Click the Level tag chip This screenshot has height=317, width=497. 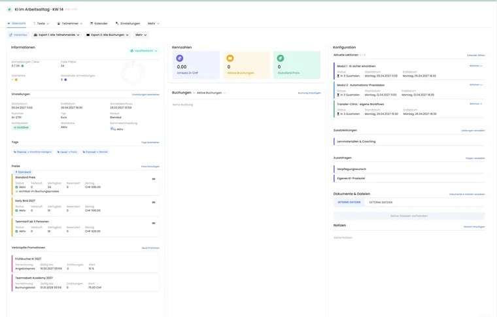click(67, 152)
